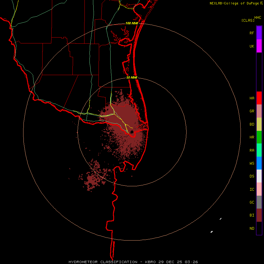Click the '[CLAS]' units label
Screen dimensions: 264x264
pos(248,20)
